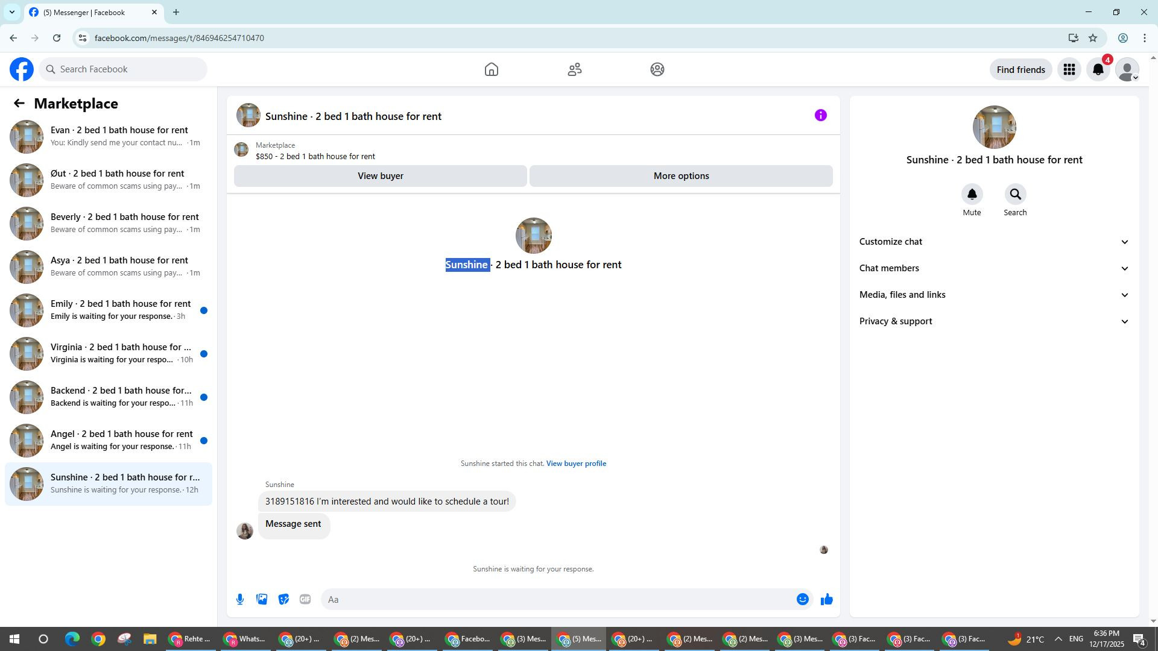The width and height of the screenshot is (1158, 651).
Task: Expand Media, files and links
Action: tap(993, 295)
